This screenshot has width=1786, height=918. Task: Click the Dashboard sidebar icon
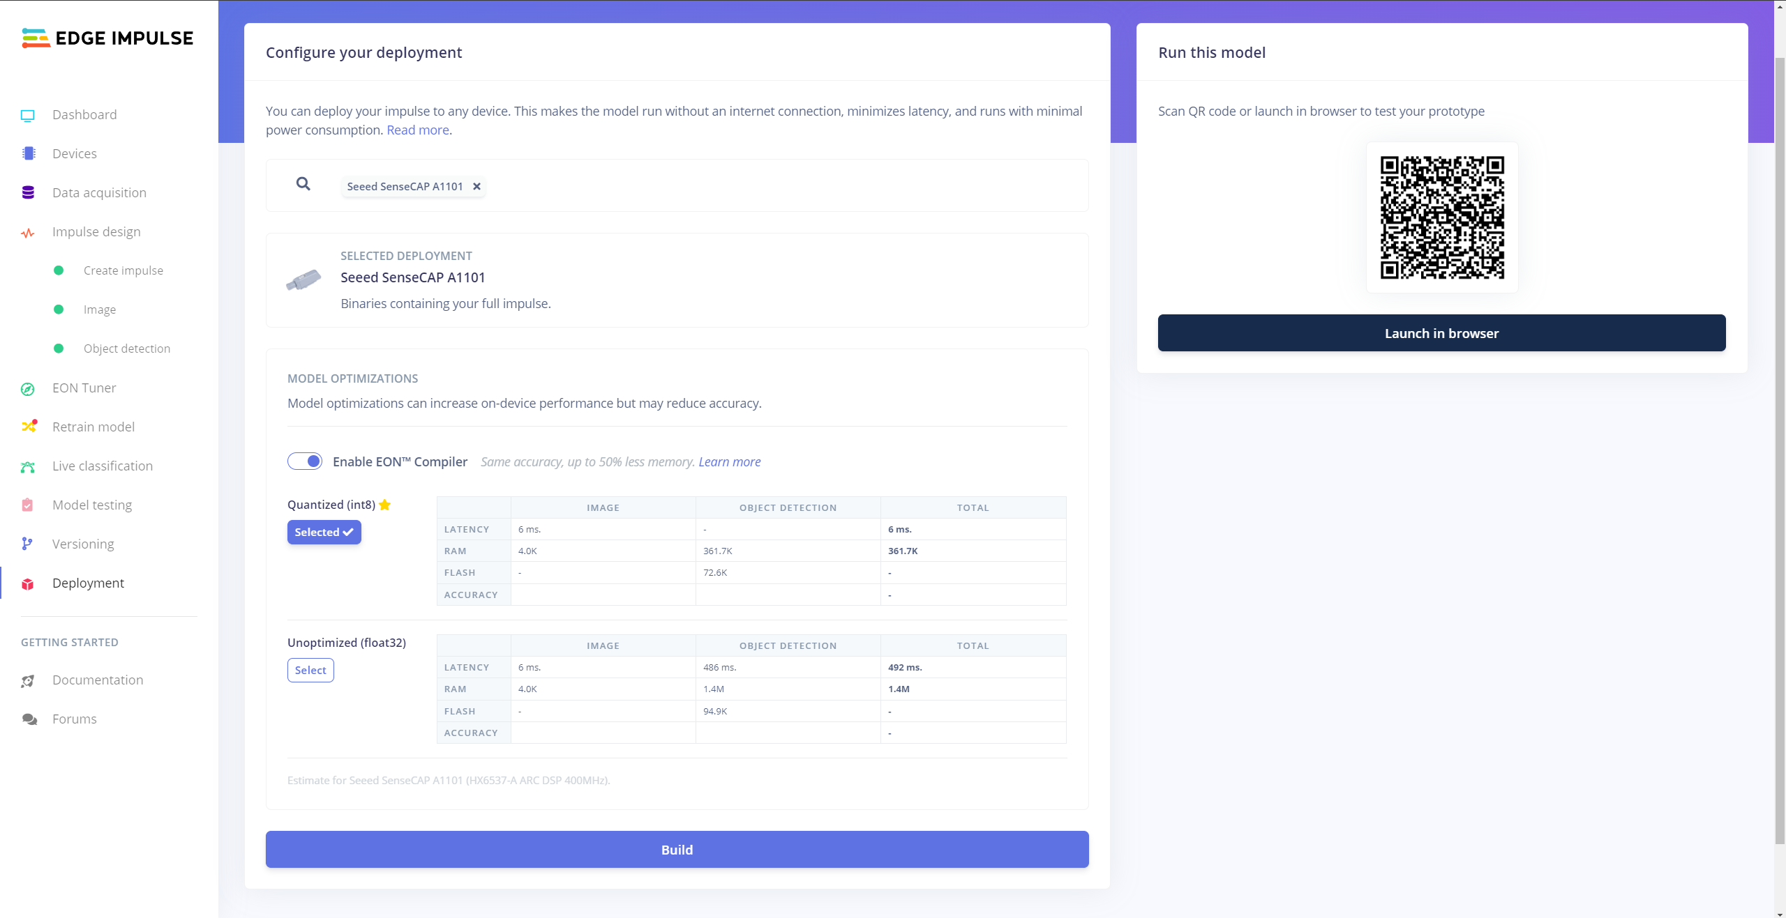tap(28, 114)
